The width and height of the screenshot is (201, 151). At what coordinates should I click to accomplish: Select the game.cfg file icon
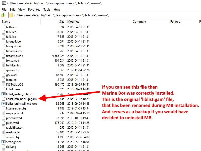4,70
